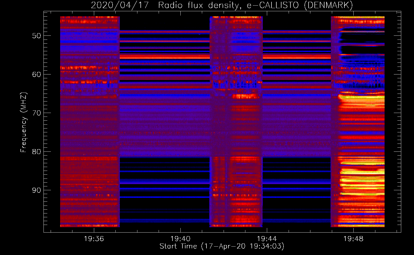This screenshot has height=255, width=414.
Task: Select the 19:48 time tick label
Action: [x=353, y=239]
